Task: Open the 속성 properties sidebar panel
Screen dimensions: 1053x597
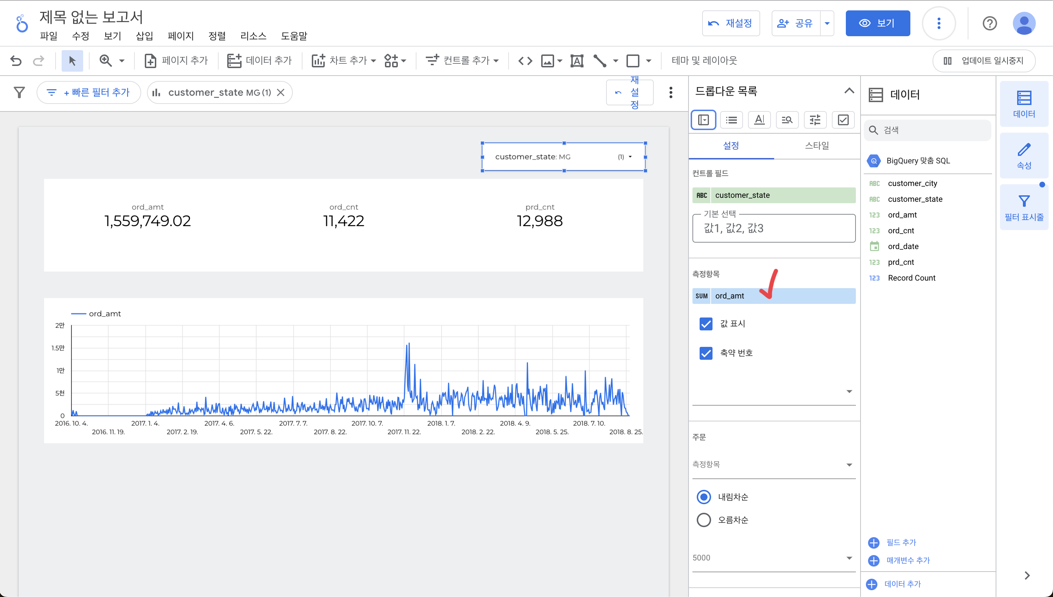Action: pyautogui.click(x=1024, y=156)
